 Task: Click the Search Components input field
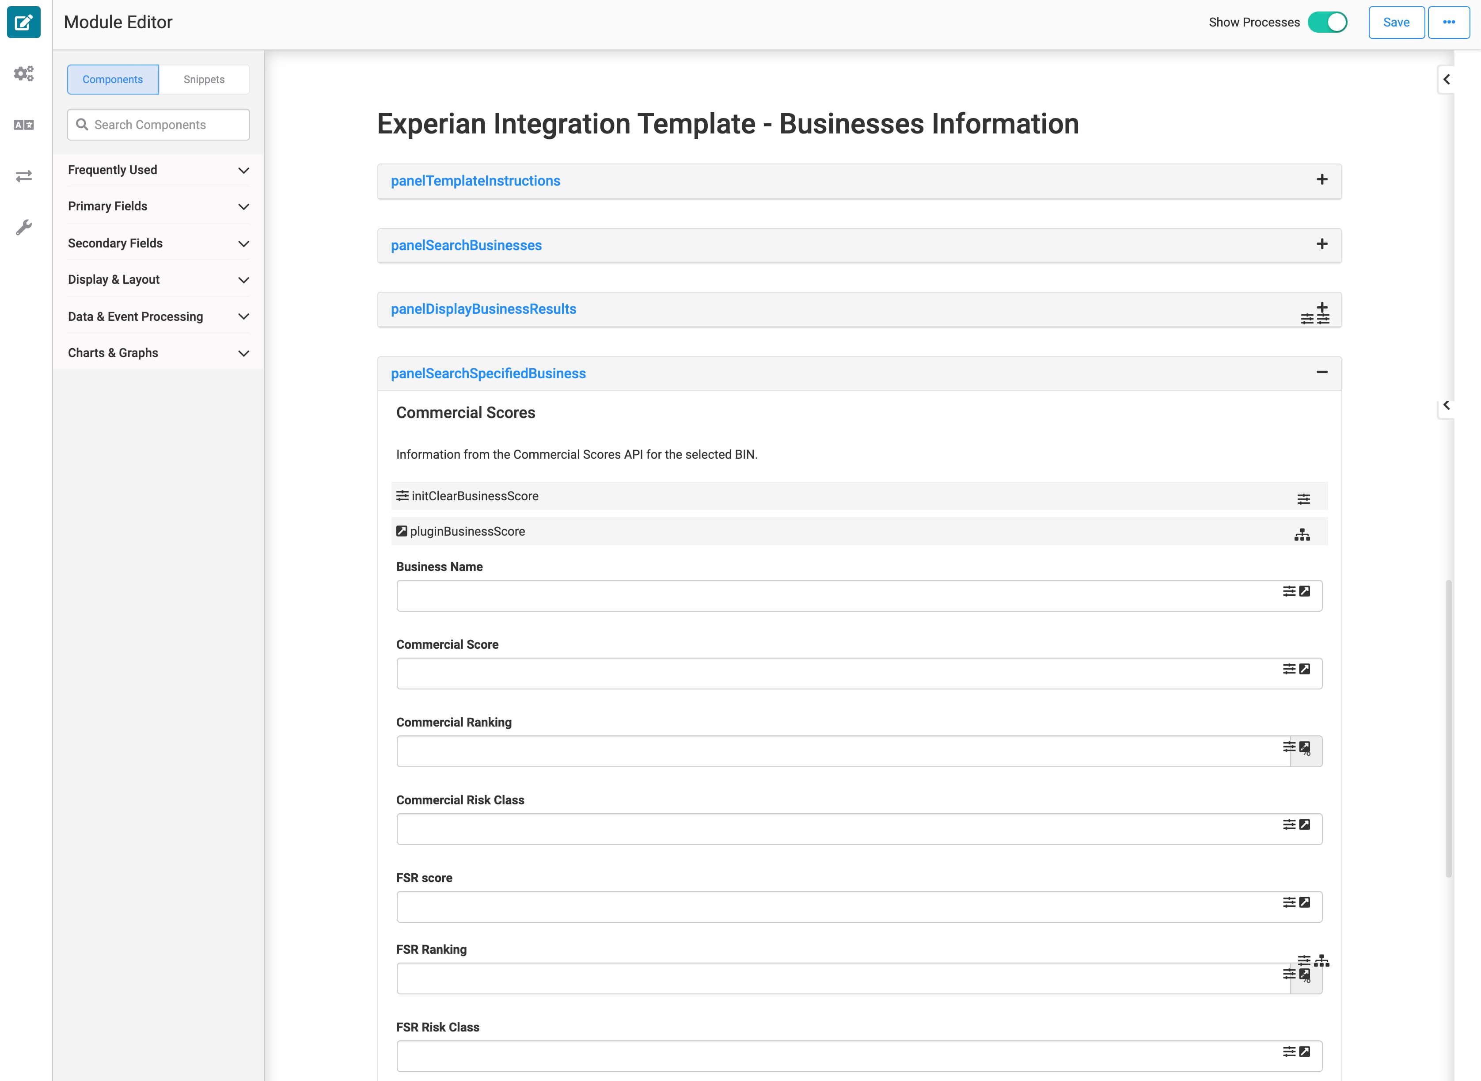(158, 124)
